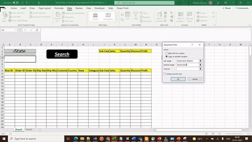Screen dimensions: 252x142
Task: Click the Windows taskbar search box
Action: point(36,138)
